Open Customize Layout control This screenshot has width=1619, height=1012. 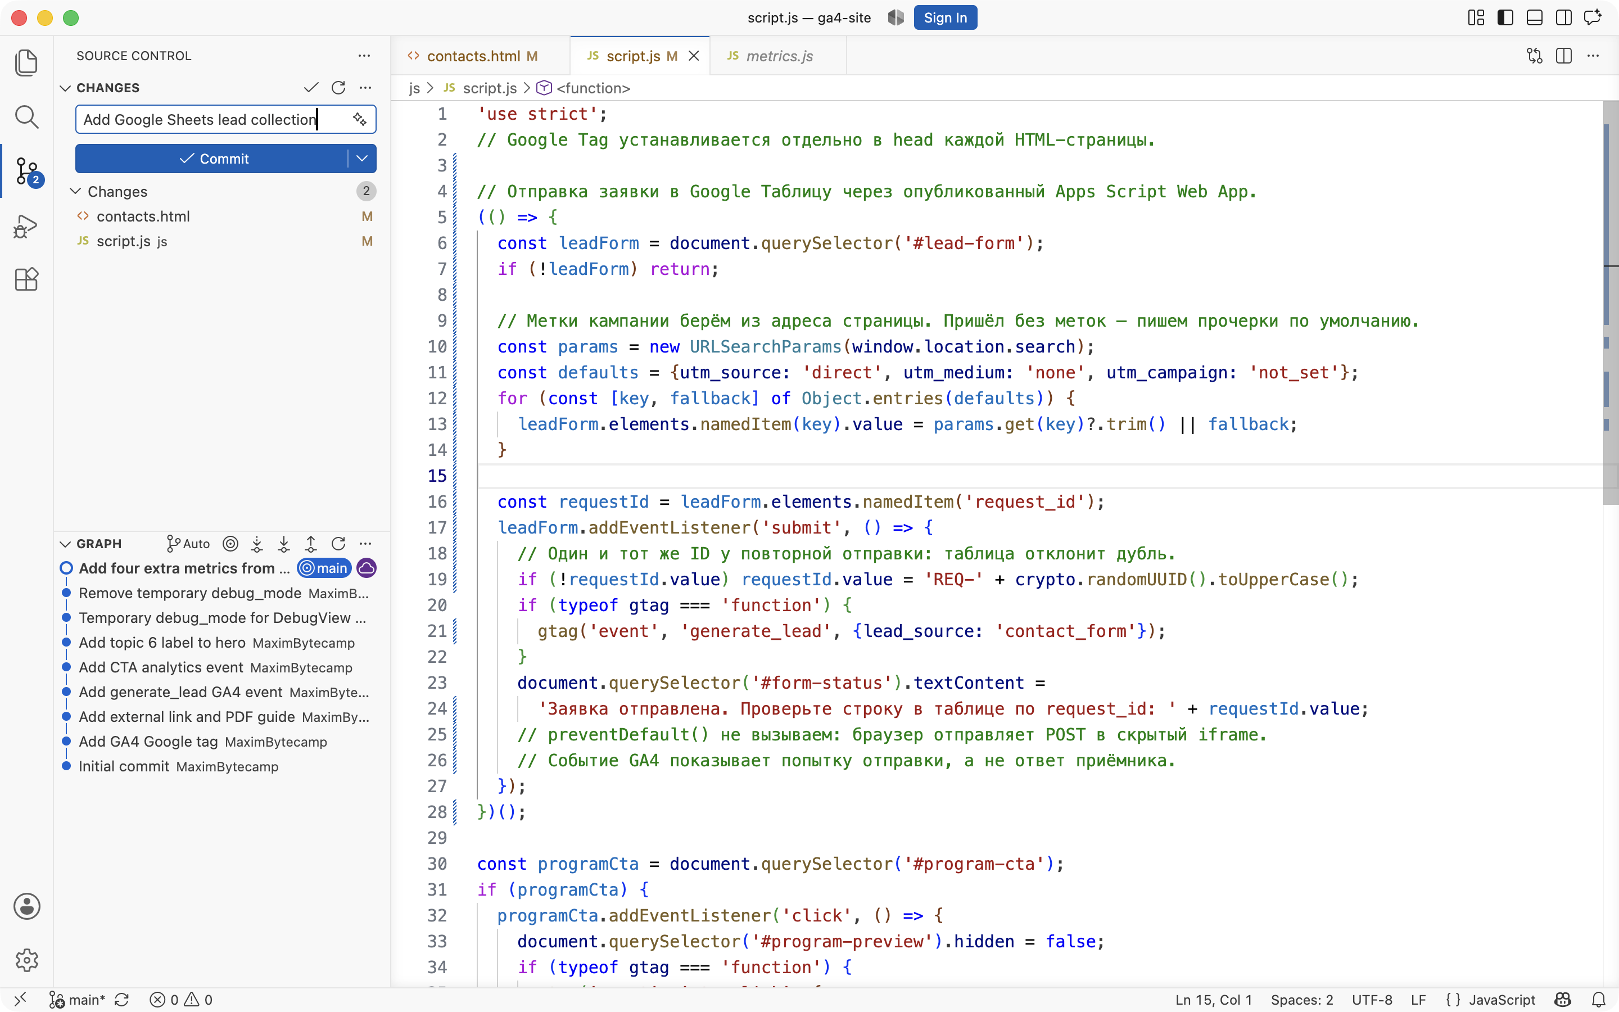[x=1476, y=17]
